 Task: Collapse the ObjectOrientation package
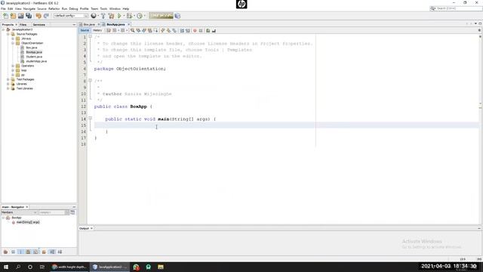coord(13,43)
